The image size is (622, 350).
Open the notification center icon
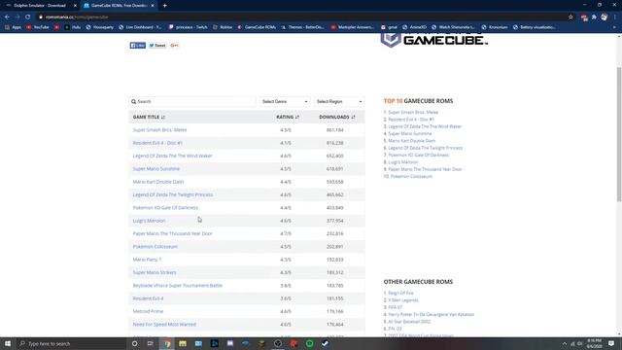click(x=611, y=343)
